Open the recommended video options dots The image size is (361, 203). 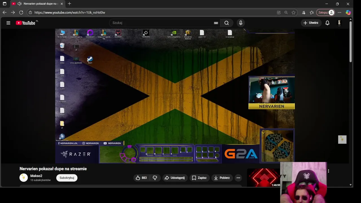point(329,171)
